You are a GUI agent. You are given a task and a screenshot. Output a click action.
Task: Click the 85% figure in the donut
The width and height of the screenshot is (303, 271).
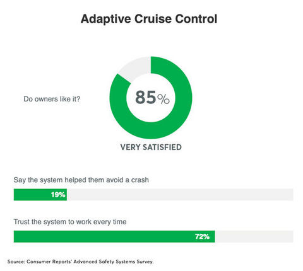click(152, 98)
